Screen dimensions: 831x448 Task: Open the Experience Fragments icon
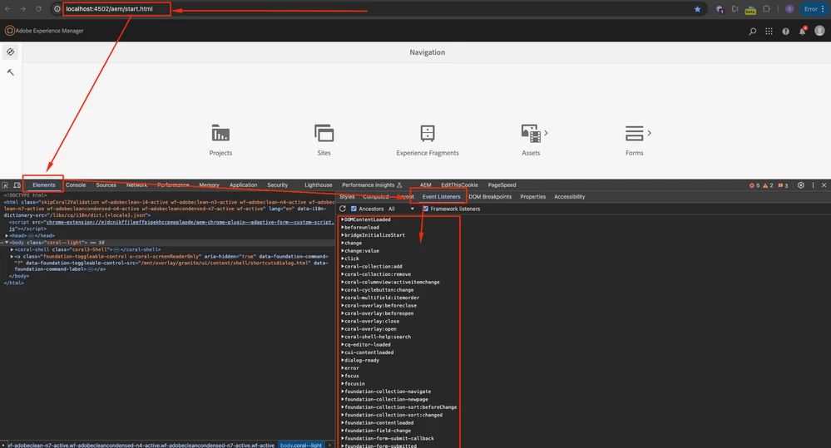(x=428, y=134)
